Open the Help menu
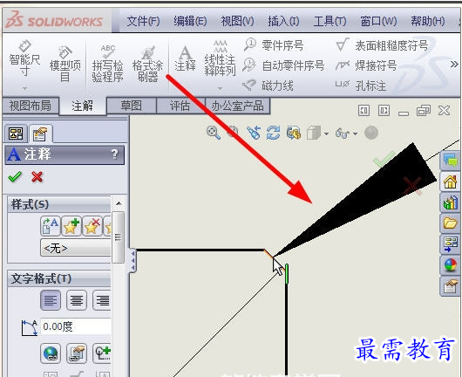This screenshot has width=462, height=377. (428, 21)
